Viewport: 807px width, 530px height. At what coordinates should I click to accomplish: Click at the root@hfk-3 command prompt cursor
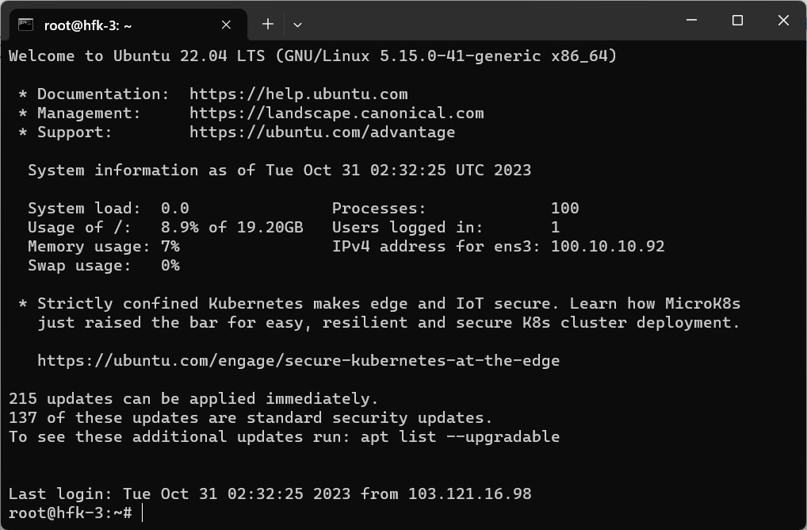coord(143,513)
